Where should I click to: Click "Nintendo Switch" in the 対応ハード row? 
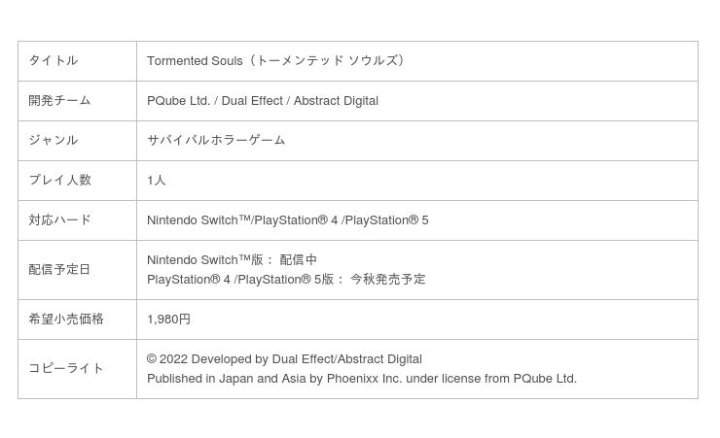coord(193,219)
